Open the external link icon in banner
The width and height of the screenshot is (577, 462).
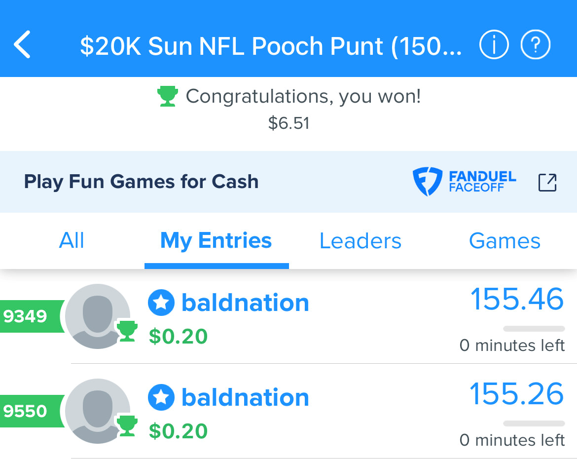[547, 182]
